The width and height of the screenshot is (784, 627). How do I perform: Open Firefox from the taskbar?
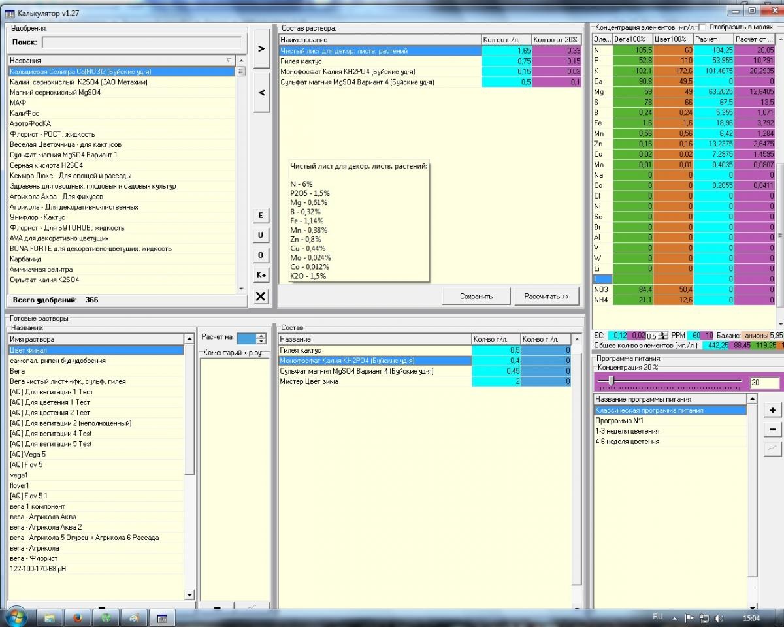(x=78, y=617)
